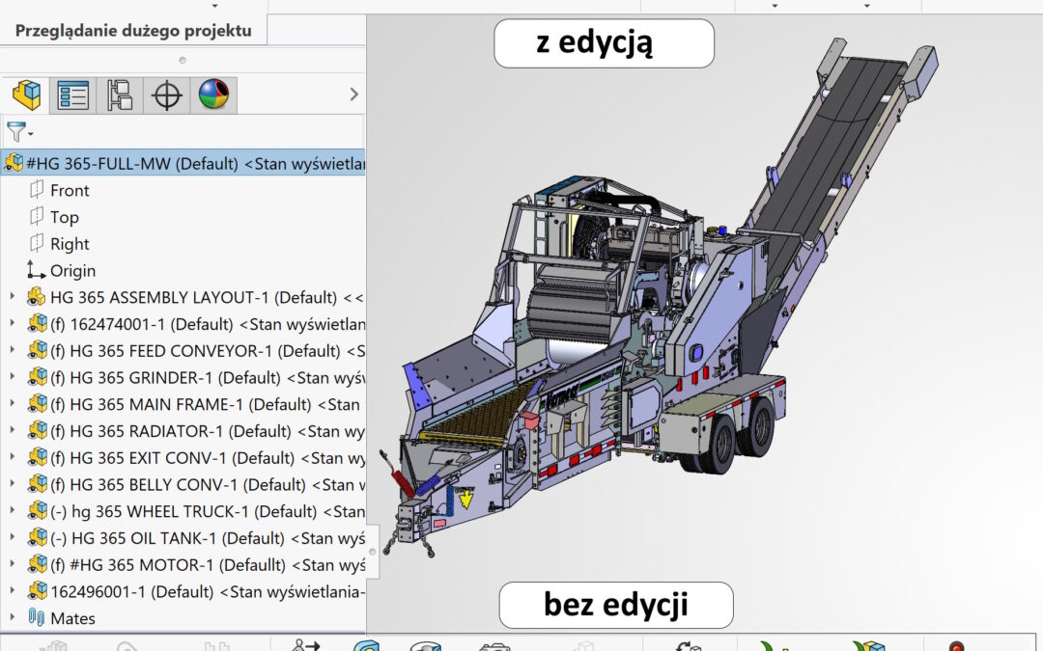Click the "bez edycji" label button
Viewport: 1043px width, 651px height.
pos(615,605)
